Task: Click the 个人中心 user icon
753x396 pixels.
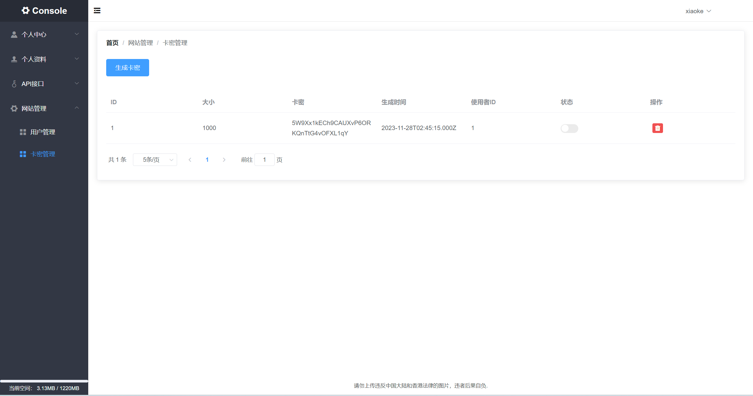Action: 14,35
